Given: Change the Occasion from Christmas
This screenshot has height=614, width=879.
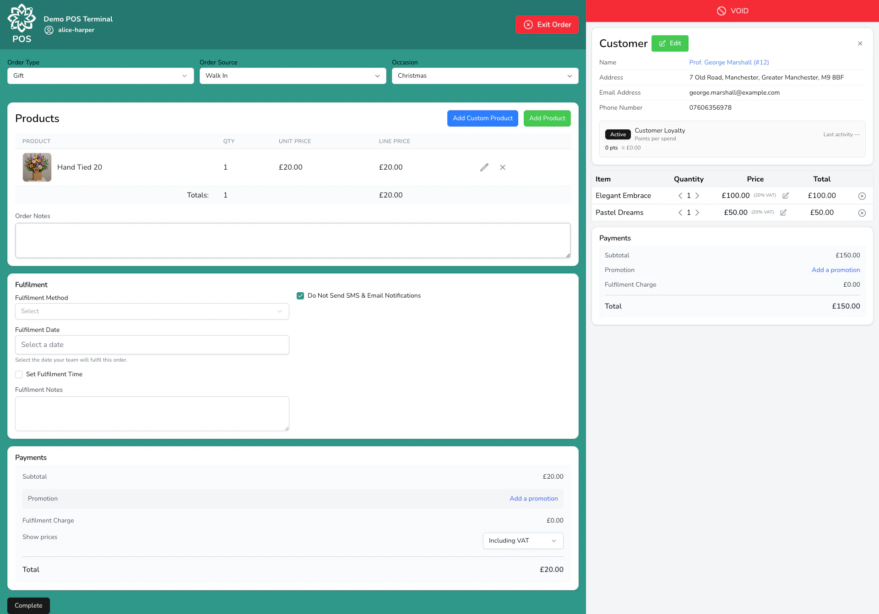Looking at the screenshot, I should 485,76.
